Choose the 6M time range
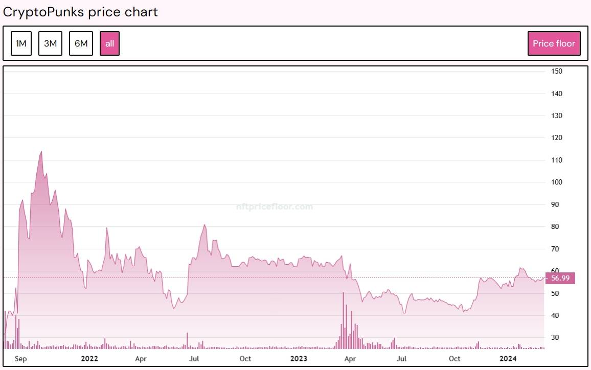Viewport: 591px width, 370px height. pos(81,43)
